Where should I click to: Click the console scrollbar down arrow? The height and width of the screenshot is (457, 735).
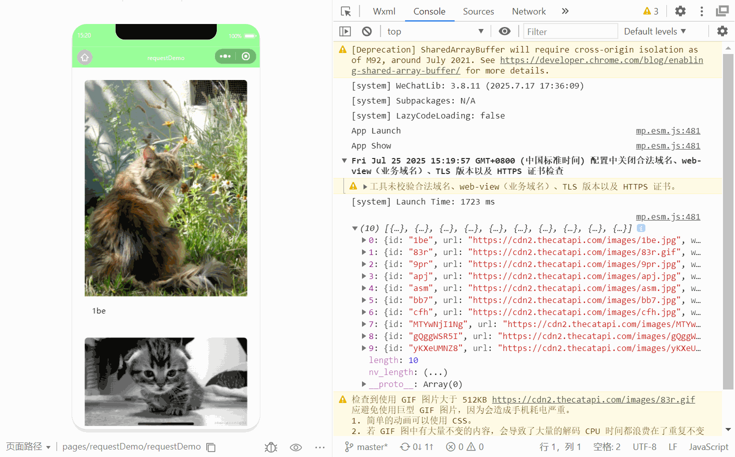728,429
